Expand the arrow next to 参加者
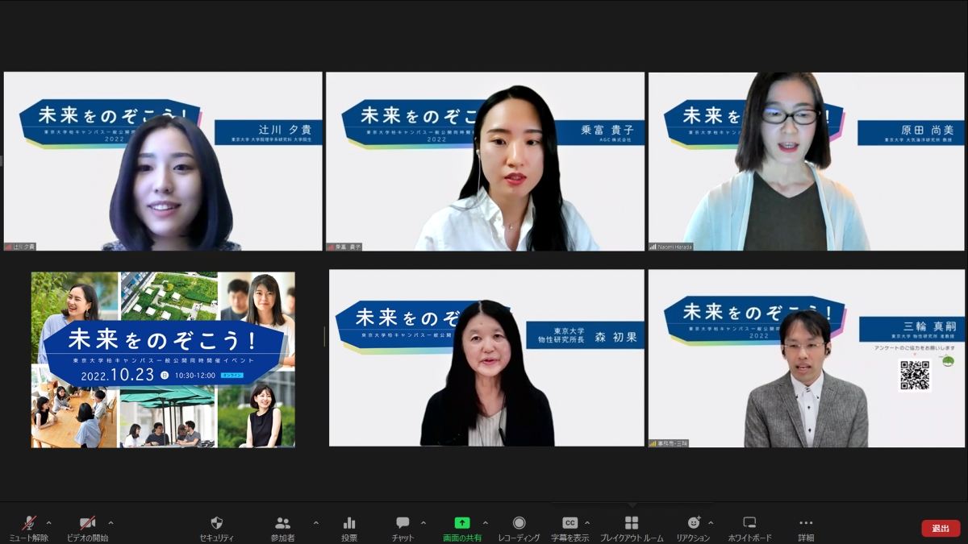The height and width of the screenshot is (544, 968). [x=315, y=522]
